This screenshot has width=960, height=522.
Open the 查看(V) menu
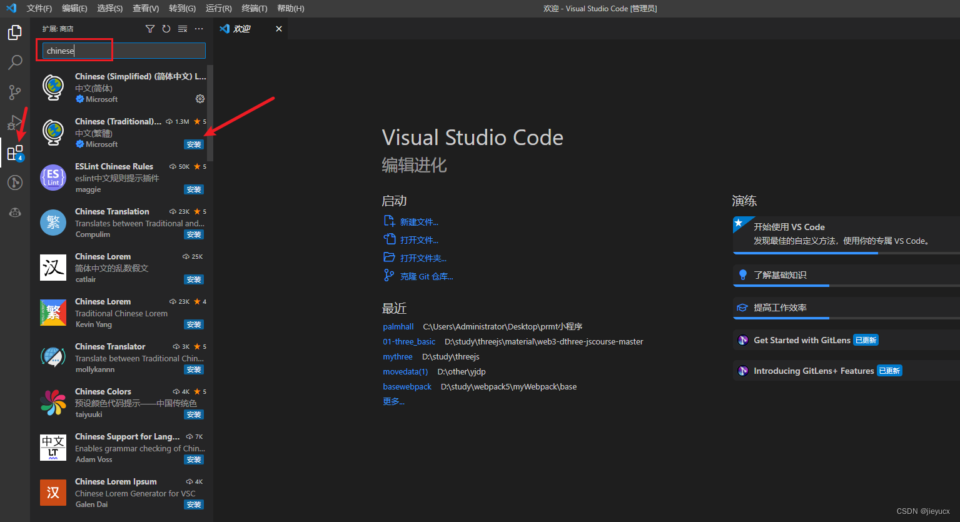pyautogui.click(x=146, y=8)
